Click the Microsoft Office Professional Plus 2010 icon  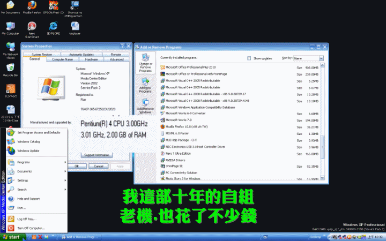tap(162, 67)
